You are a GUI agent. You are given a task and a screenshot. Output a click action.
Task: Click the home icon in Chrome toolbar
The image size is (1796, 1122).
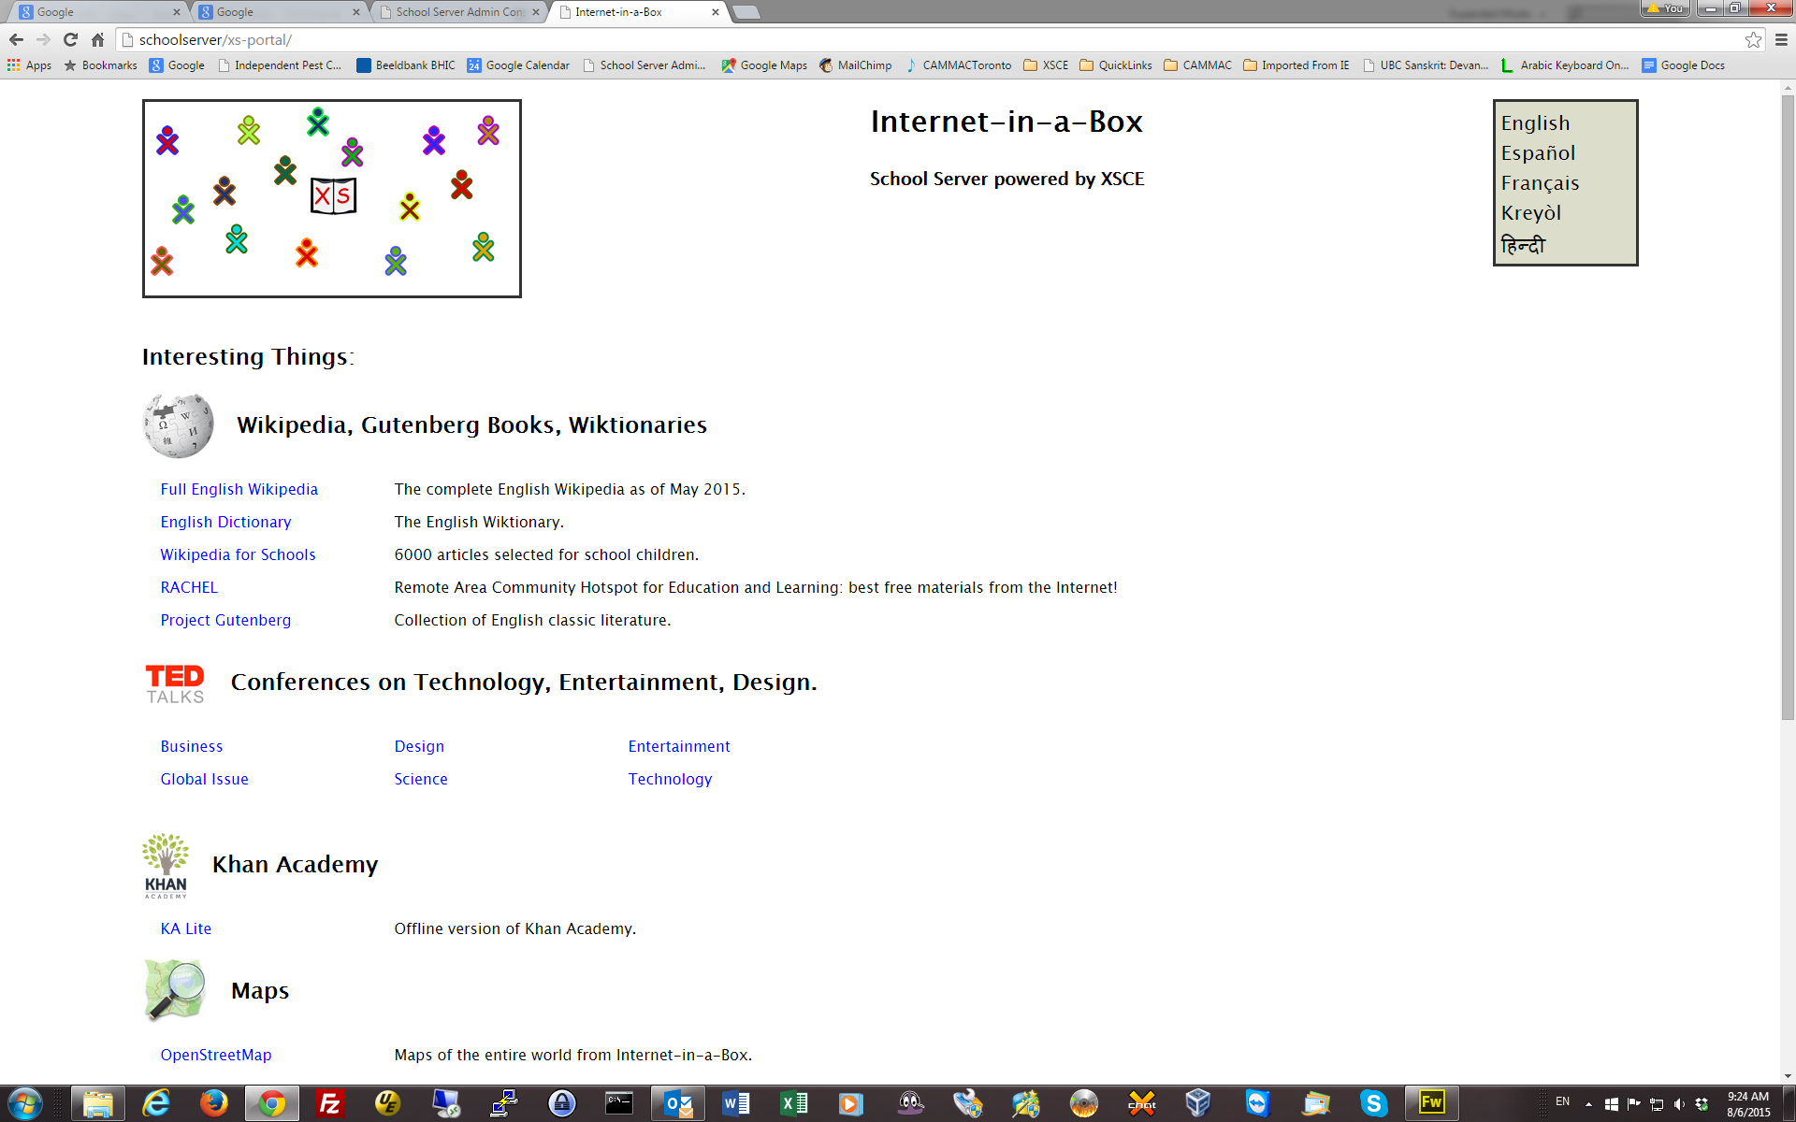click(97, 39)
